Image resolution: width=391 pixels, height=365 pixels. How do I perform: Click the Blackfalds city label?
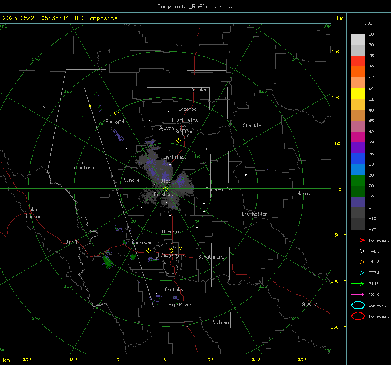point(185,120)
